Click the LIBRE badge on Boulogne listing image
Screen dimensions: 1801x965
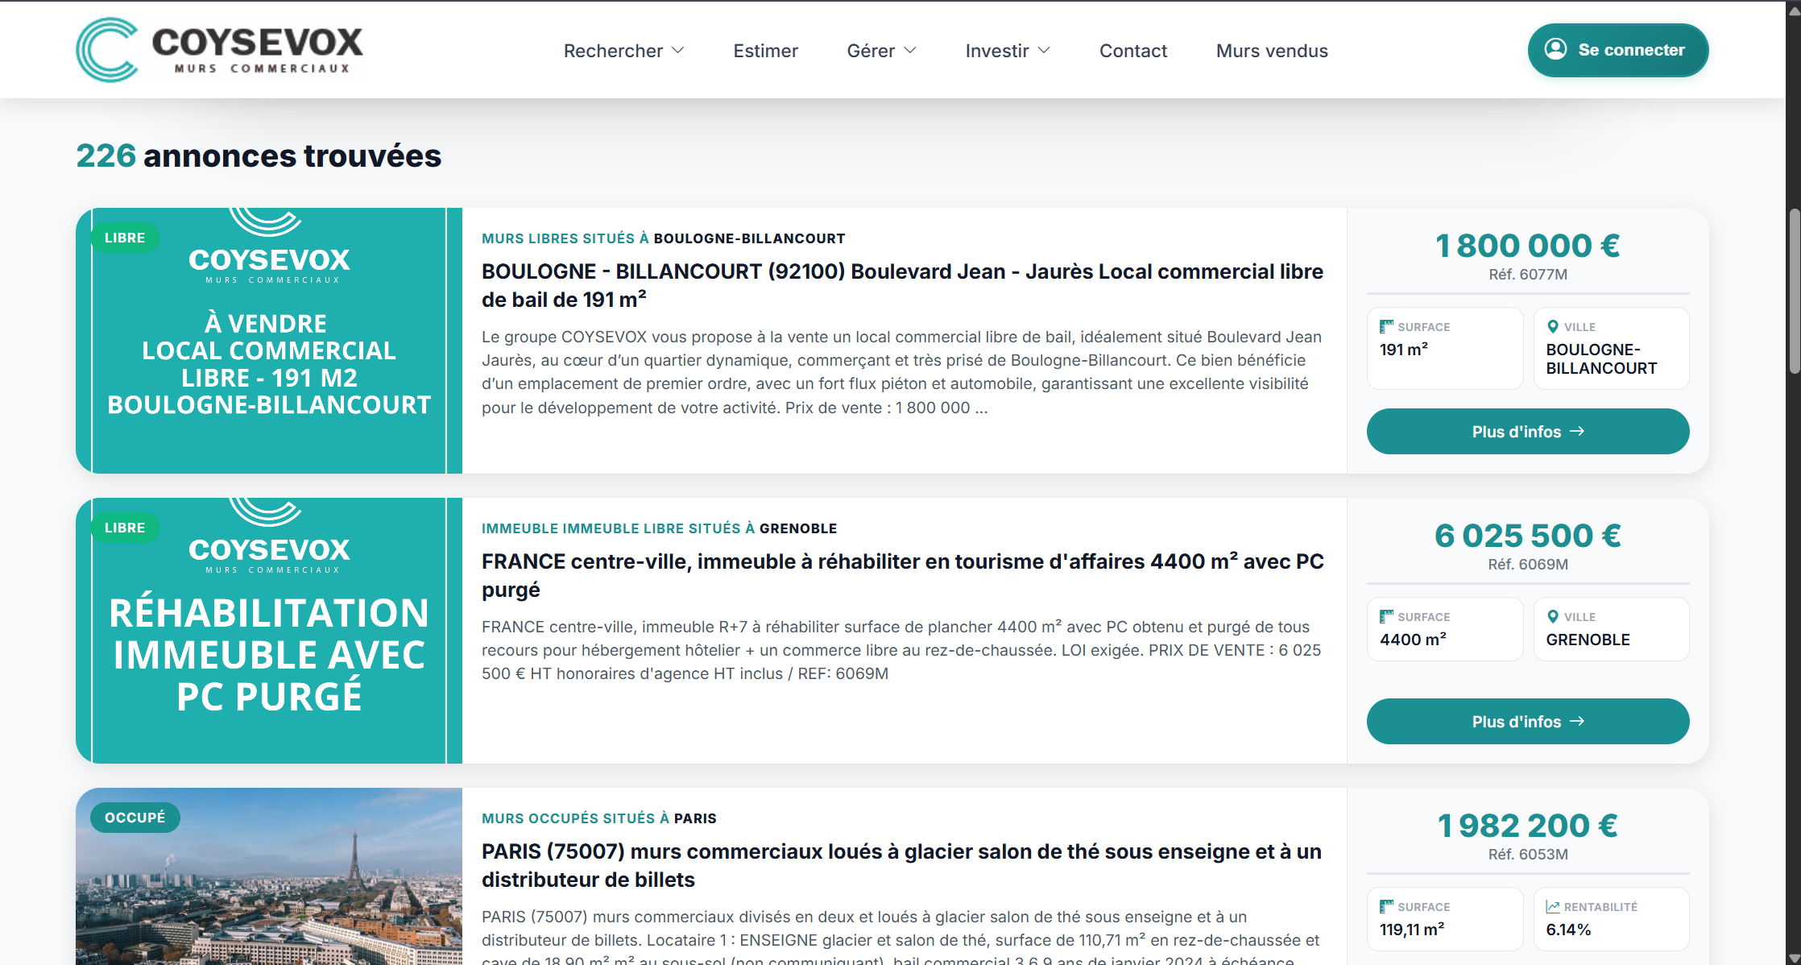tap(125, 238)
